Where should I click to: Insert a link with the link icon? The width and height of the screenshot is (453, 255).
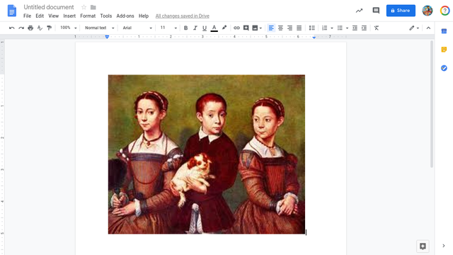[x=236, y=28]
